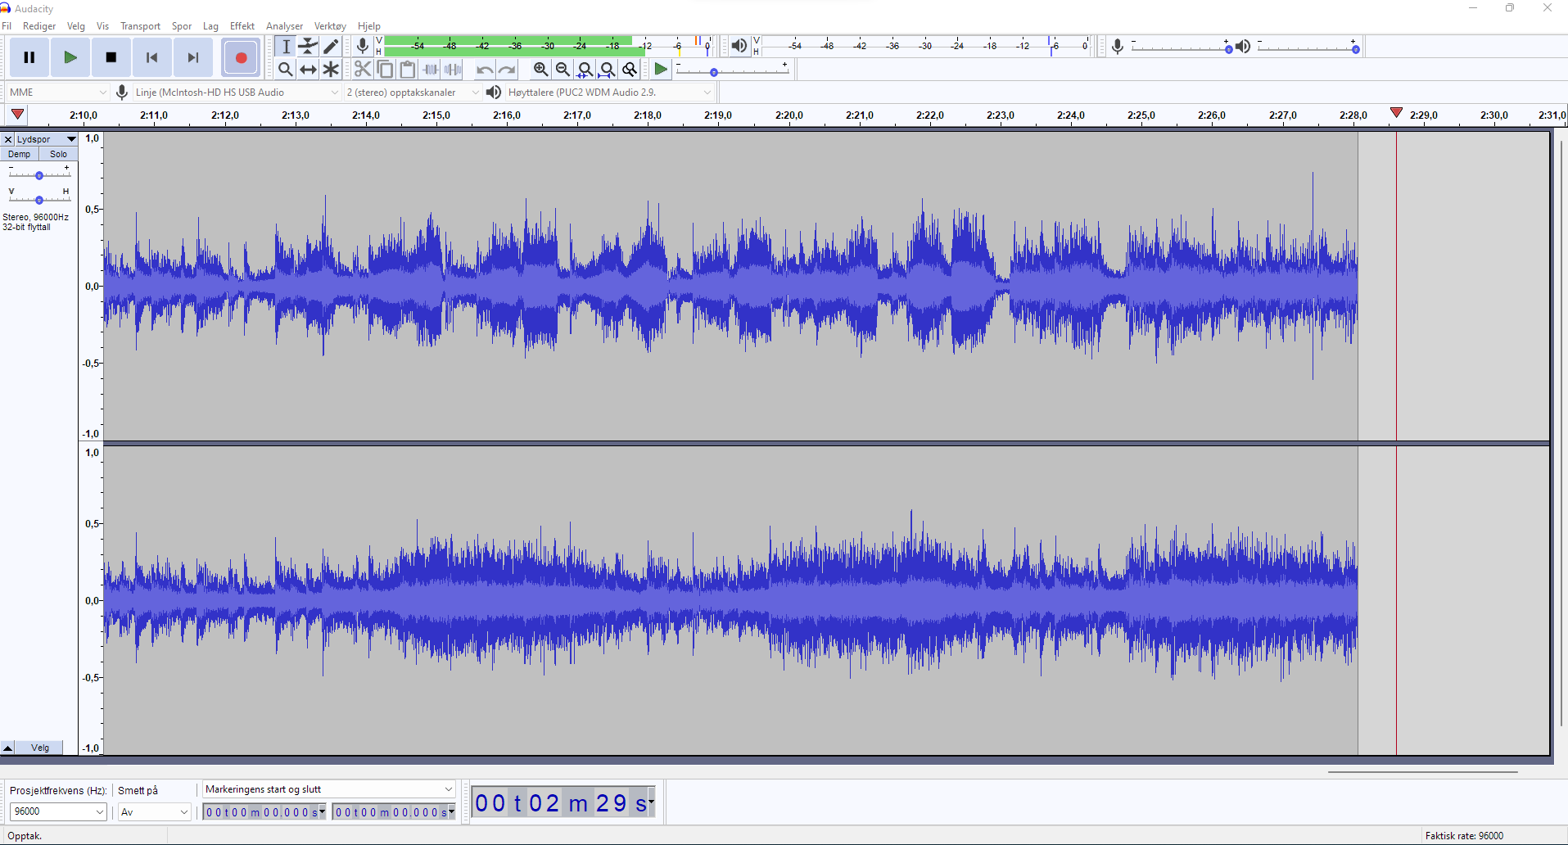Zoom in on the waveform
Image resolution: width=1568 pixels, height=845 pixels.
tap(540, 70)
